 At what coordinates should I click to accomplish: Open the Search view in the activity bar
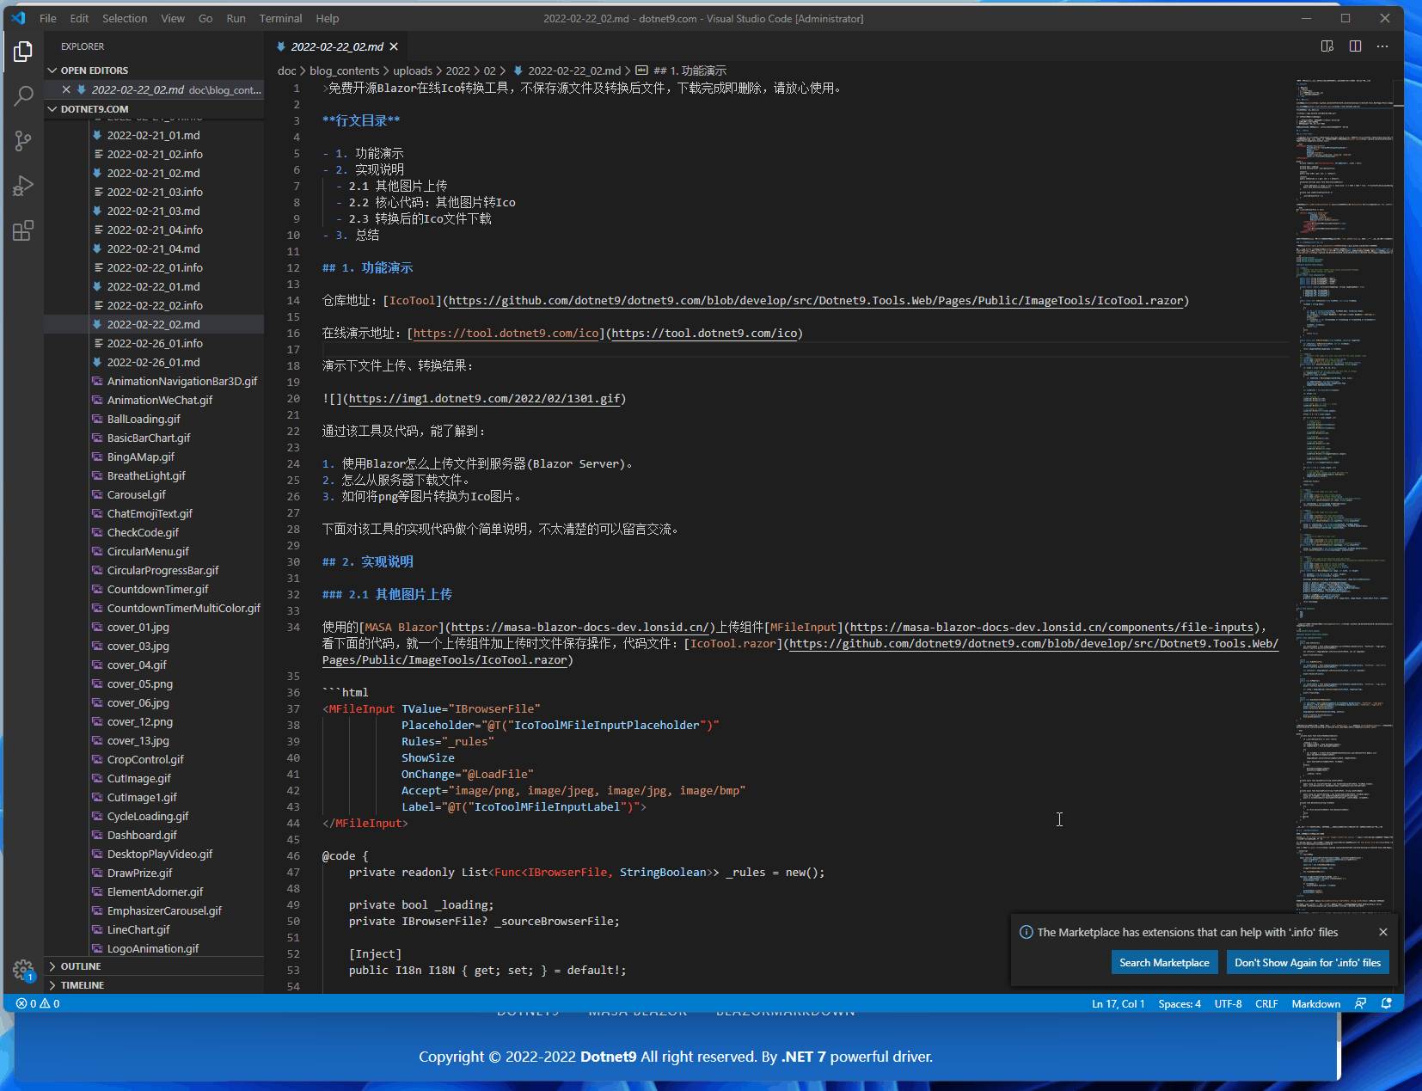coord(23,95)
